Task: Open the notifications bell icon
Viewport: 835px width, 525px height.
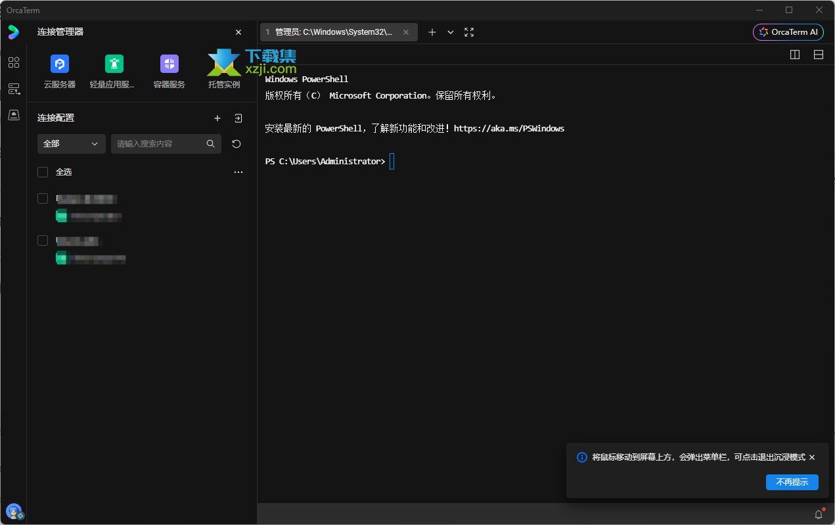Action: (x=819, y=514)
